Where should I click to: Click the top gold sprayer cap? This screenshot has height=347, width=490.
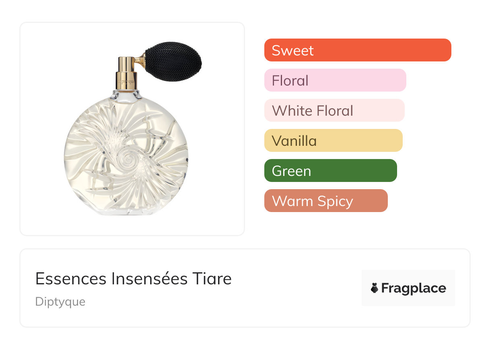click(126, 64)
